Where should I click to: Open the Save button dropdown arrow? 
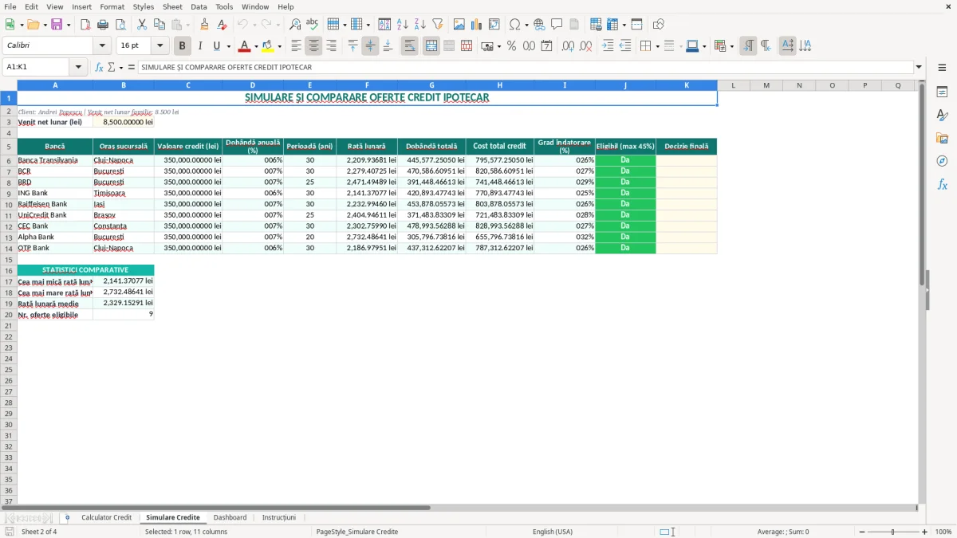(x=69, y=25)
